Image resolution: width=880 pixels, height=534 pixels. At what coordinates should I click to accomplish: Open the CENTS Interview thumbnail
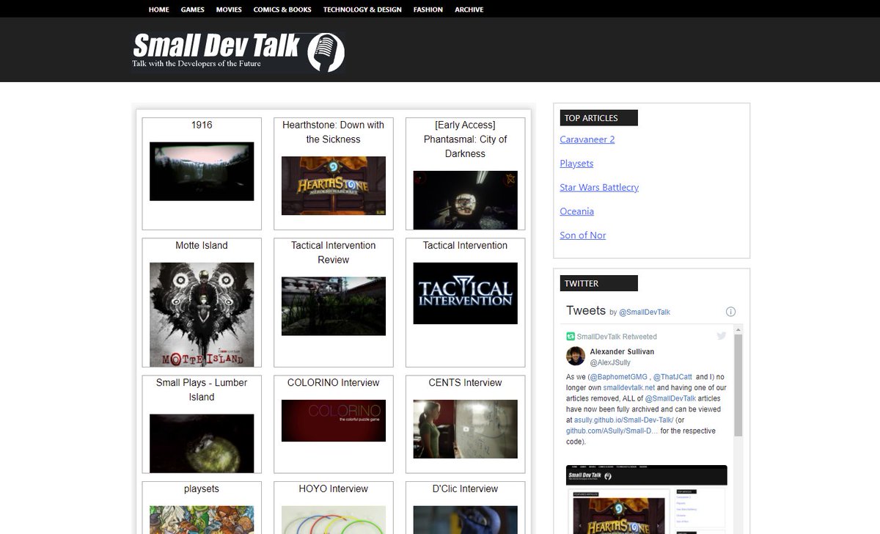(466, 429)
